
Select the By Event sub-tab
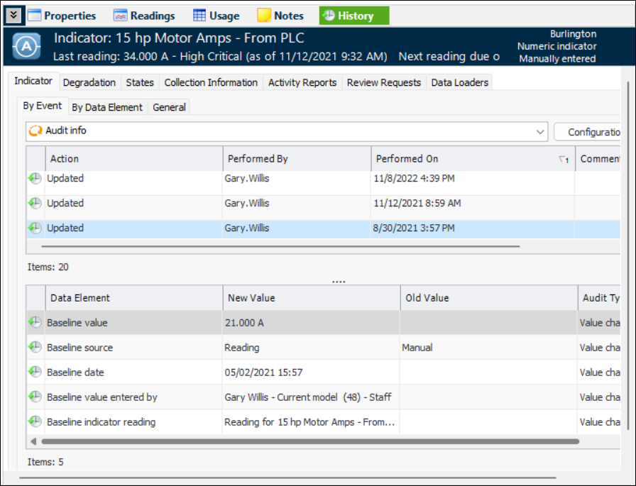click(x=43, y=106)
